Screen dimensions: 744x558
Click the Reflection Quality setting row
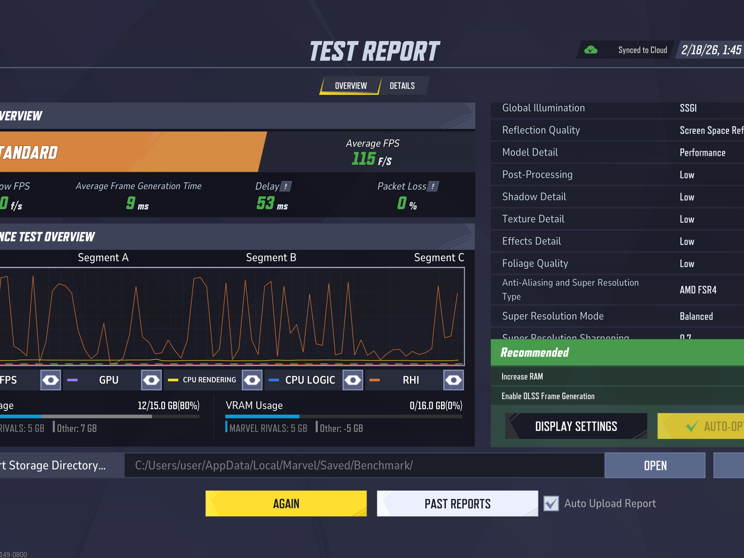(617, 130)
